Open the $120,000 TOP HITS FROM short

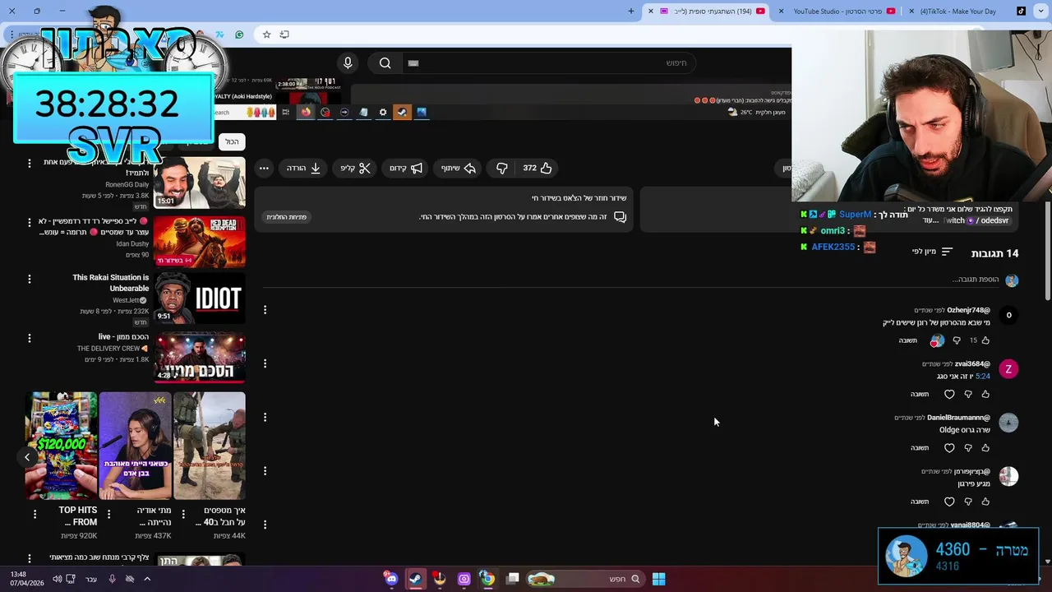pyautogui.click(x=61, y=446)
